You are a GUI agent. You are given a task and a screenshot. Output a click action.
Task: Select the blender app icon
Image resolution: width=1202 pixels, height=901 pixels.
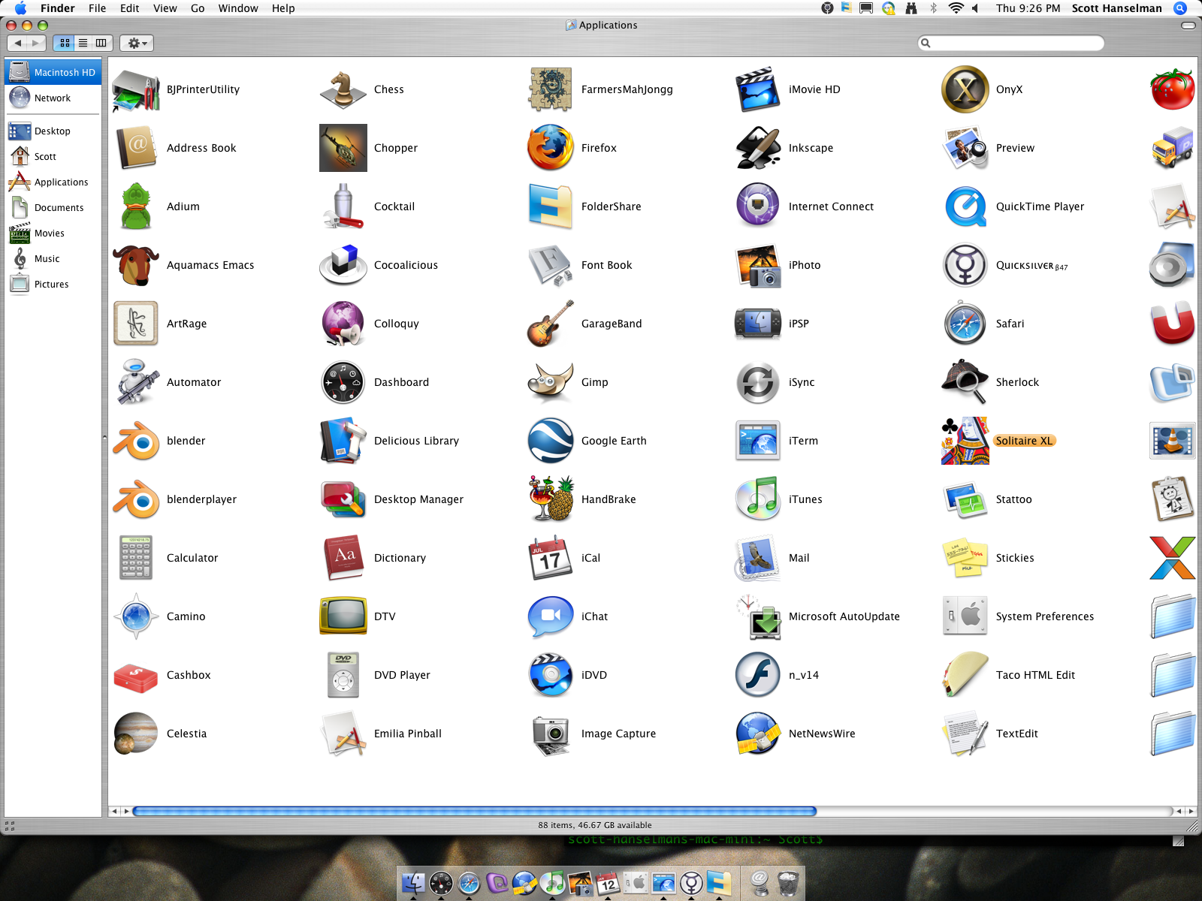(136, 441)
